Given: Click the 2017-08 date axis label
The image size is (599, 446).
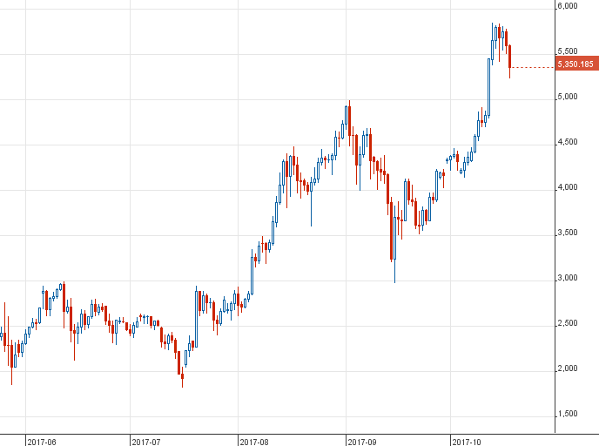Looking at the screenshot, I should (x=254, y=442).
